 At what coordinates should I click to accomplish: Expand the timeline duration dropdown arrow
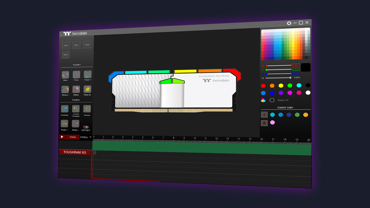pyautogui.click(x=90, y=137)
